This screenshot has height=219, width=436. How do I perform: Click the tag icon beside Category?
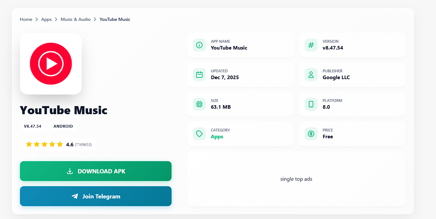[x=199, y=134]
